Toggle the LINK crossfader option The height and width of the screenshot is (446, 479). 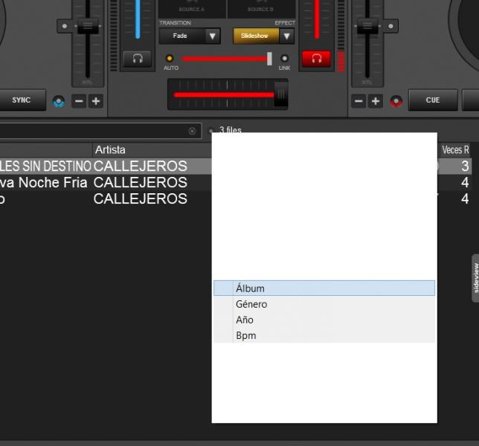(x=284, y=59)
